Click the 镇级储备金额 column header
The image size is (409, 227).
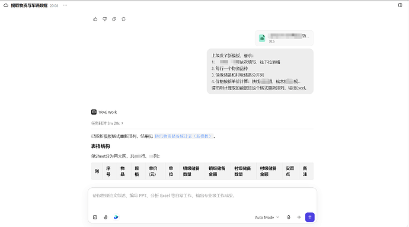coord(217,171)
